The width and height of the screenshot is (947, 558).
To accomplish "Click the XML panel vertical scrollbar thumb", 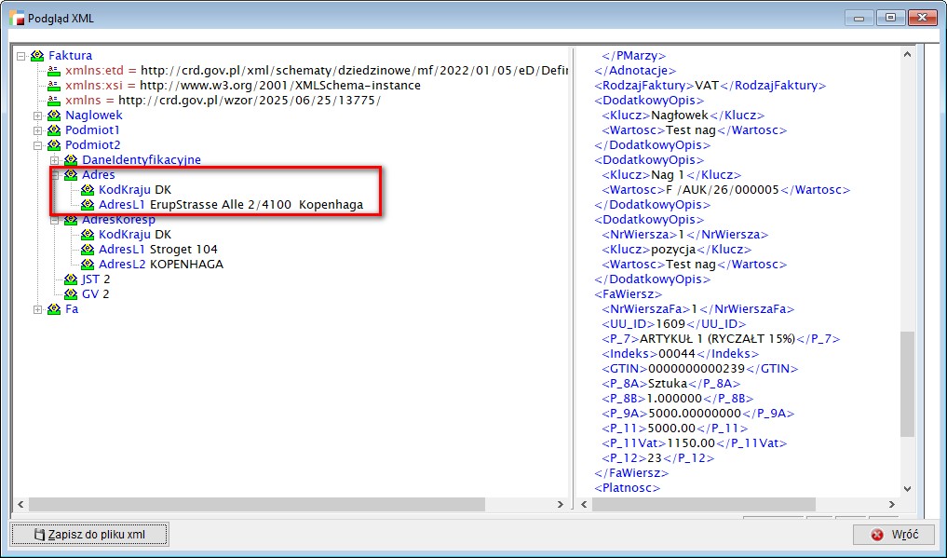I will click(x=908, y=382).
